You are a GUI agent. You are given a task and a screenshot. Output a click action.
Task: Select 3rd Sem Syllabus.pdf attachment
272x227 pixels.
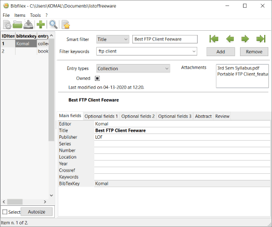point(238,68)
